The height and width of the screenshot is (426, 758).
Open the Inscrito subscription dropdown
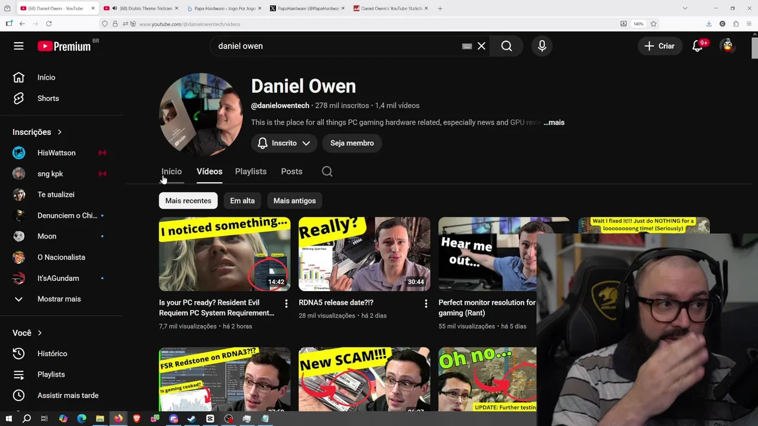(x=284, y=143)
